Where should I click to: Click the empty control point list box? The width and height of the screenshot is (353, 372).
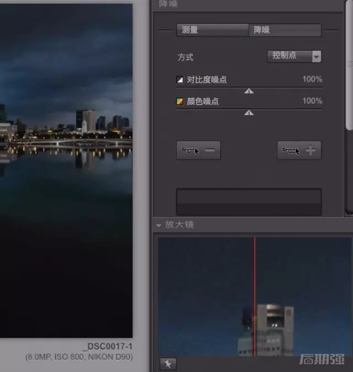[249, 202]
